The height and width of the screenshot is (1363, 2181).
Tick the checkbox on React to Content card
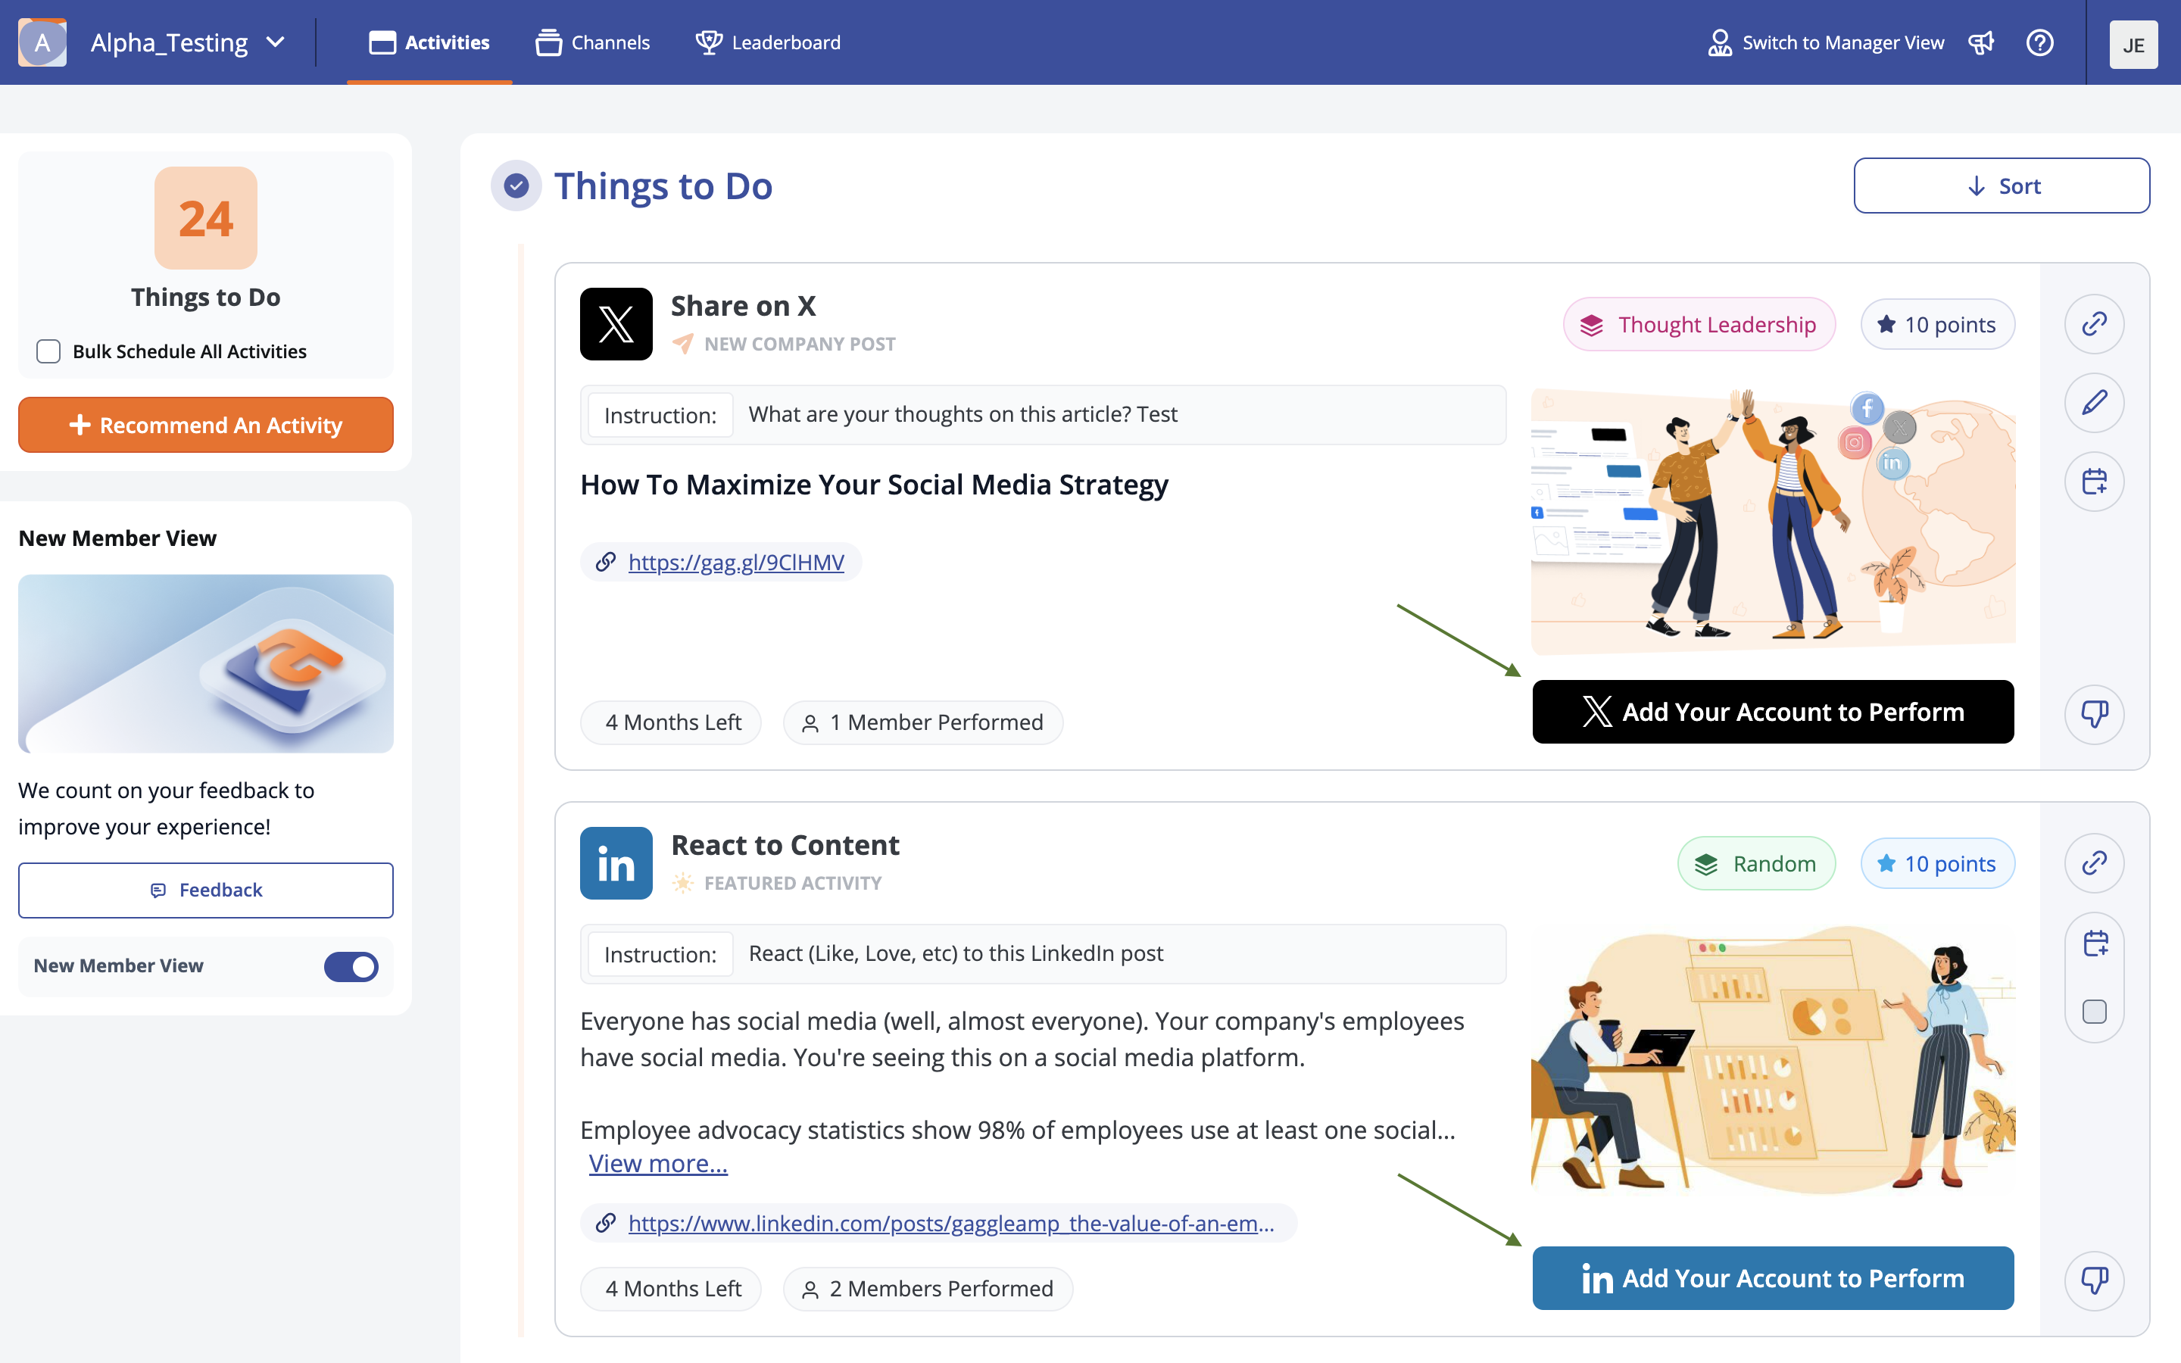point(2094,1012)
